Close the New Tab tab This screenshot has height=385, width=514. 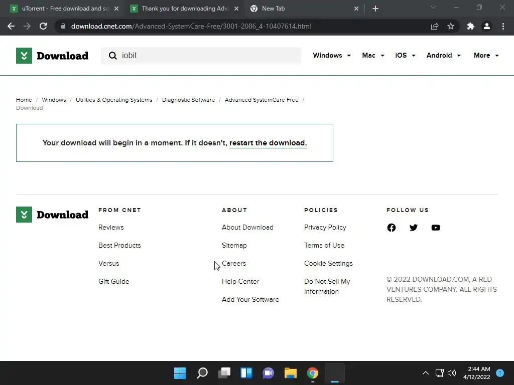point(356,9)
